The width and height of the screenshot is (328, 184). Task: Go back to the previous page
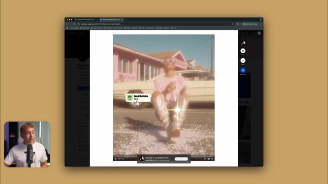tap(67, 24)
